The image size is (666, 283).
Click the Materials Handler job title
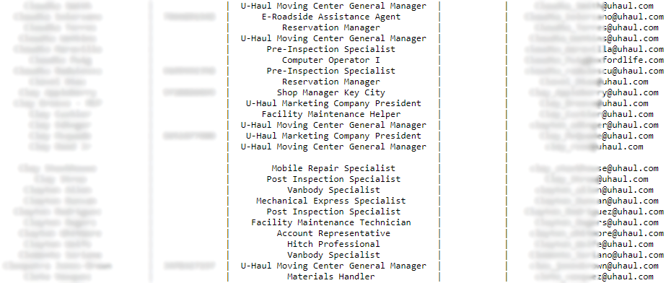pos(331,277)
